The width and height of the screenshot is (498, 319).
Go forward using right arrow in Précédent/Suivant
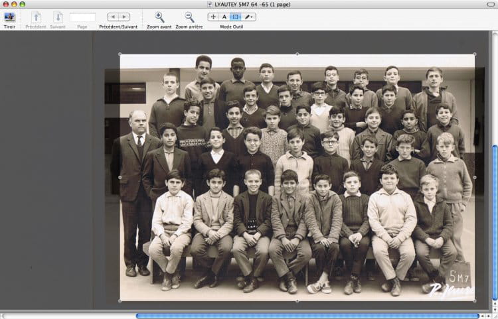(x=125, y=17)
